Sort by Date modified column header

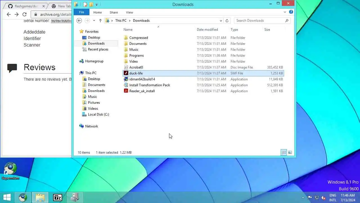pyautogui.click(x=212, y=29)
